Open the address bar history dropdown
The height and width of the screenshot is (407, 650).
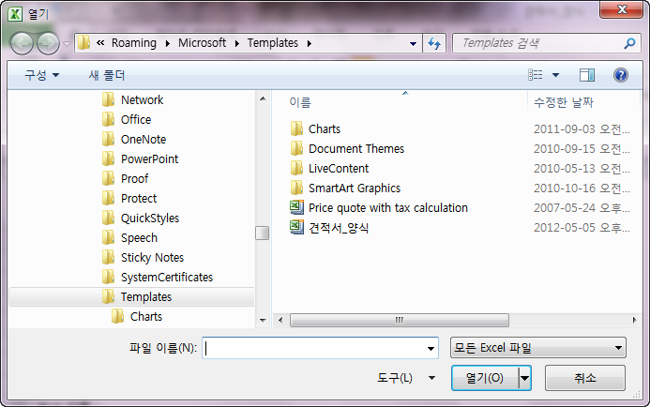413,43
